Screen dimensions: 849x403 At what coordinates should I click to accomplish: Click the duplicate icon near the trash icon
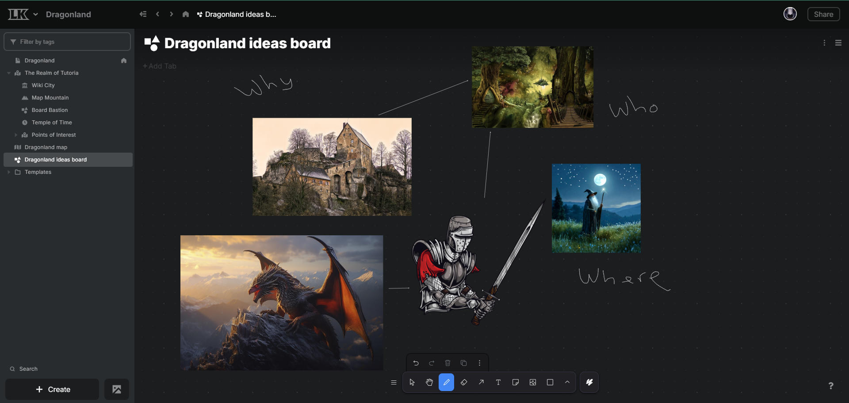coord(463,363)
